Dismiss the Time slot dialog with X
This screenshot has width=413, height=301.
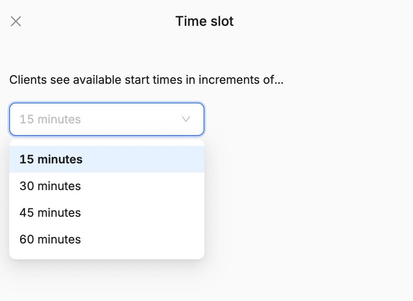tap(16, 21)
